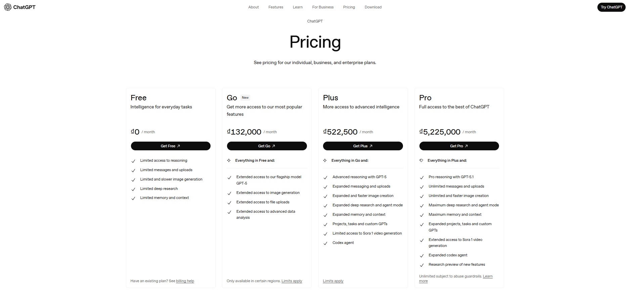Click the arrow icon on Get Go button
The width and height of the screenshot is (631, 303).
(x=273, y=146)
